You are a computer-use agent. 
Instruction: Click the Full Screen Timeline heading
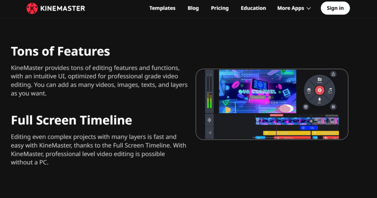click(x=71, y=120)
